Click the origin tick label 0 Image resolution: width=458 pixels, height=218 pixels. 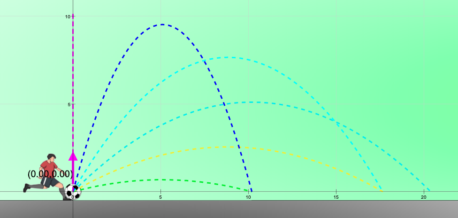pyautogui.click(x=73, y=197)
